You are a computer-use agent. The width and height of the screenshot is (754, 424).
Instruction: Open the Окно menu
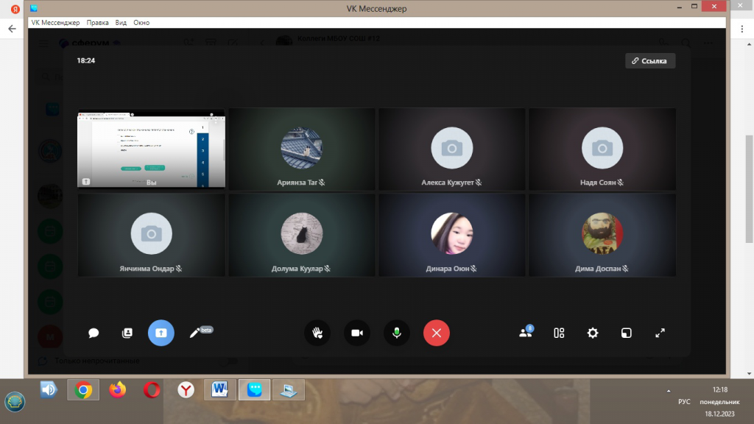(141, 23)
